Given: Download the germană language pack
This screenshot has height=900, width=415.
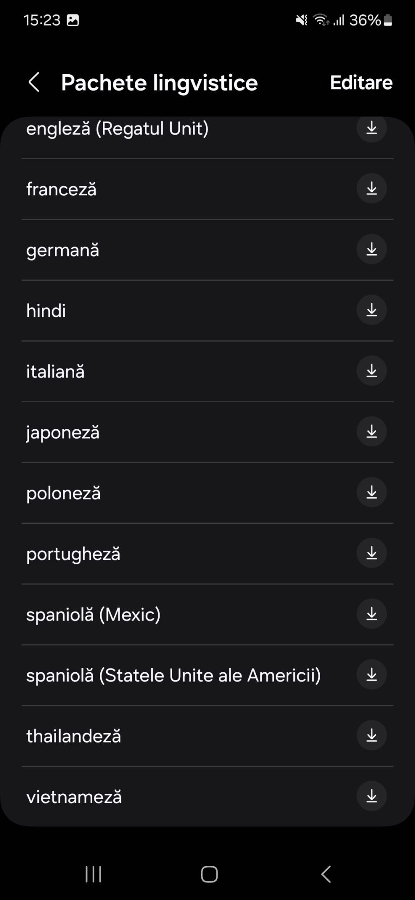Looking at the screenshot, I should (x=371, y=249).
